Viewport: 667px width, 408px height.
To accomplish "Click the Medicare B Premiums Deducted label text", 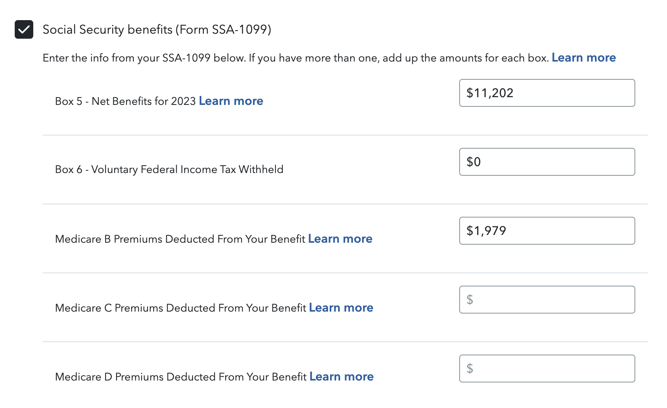I will coord(180,239).
